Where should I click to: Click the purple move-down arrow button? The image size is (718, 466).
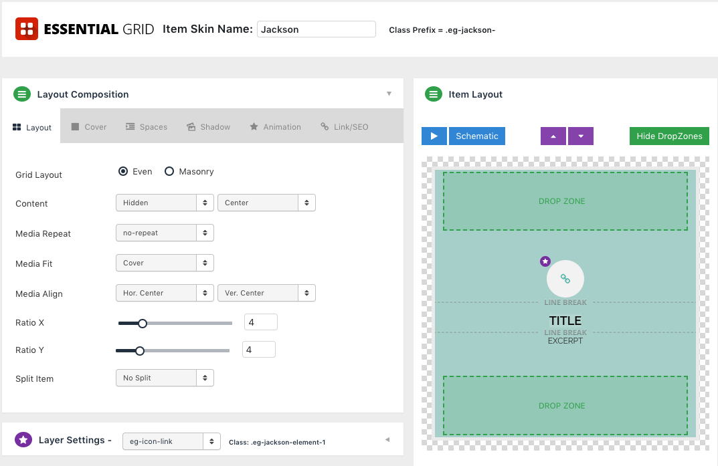581,136
